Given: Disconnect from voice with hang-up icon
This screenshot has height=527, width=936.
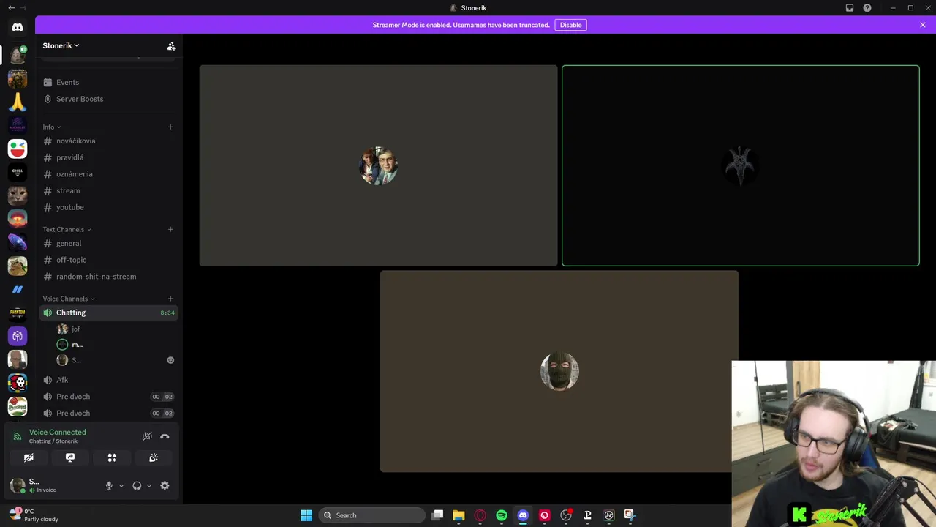Looking at the screenshot, I should pyautogui.click(x=165, y=436).
